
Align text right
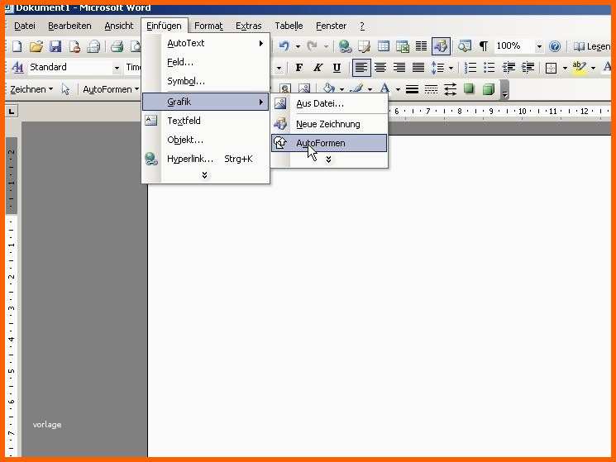(399, 68)
